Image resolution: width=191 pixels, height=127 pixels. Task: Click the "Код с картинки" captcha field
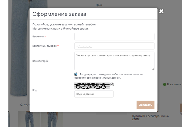[x=94, y=94]
